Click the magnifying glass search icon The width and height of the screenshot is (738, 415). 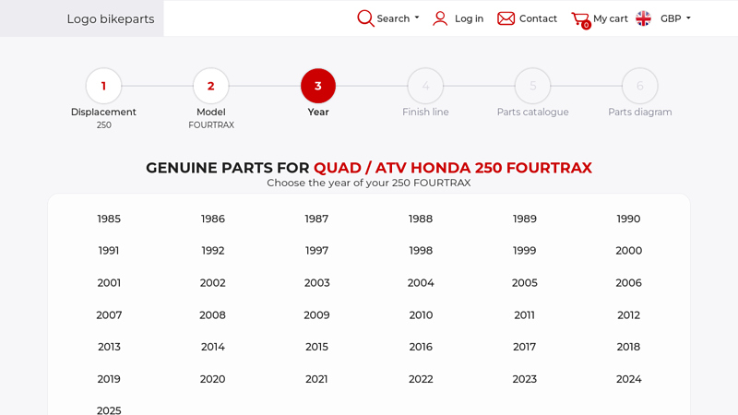click(x=365, y=18)
